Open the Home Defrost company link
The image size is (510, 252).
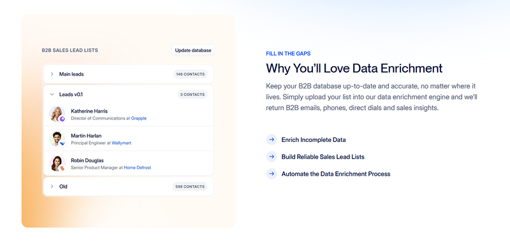137,168
